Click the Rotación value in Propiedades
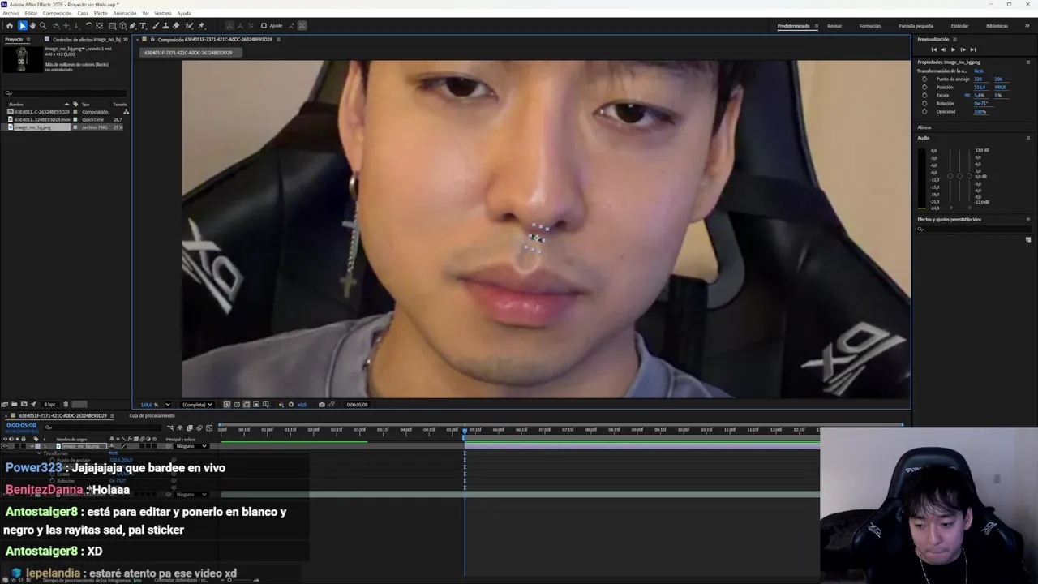Viewport: 1038px width, 584px height. (981, 103)
